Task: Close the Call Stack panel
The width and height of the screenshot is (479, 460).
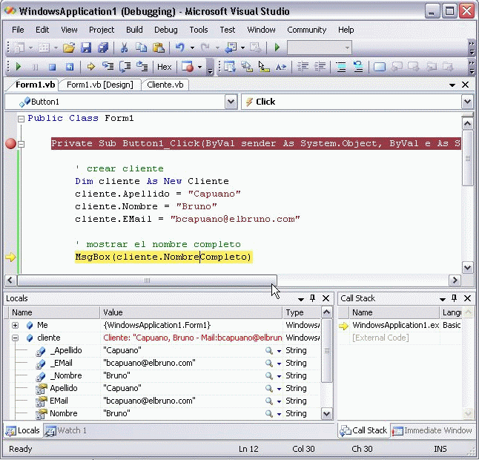Action: pyautogui.click(x=467, y=298)
